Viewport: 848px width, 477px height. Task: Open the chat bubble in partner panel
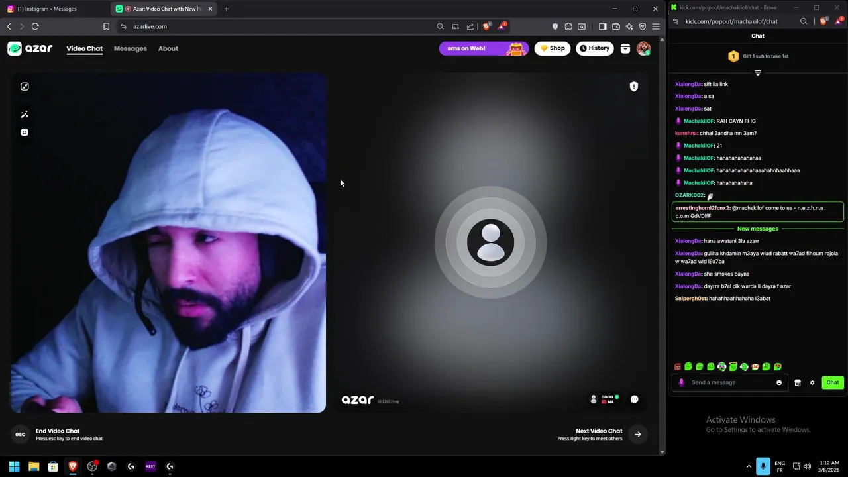634,399
